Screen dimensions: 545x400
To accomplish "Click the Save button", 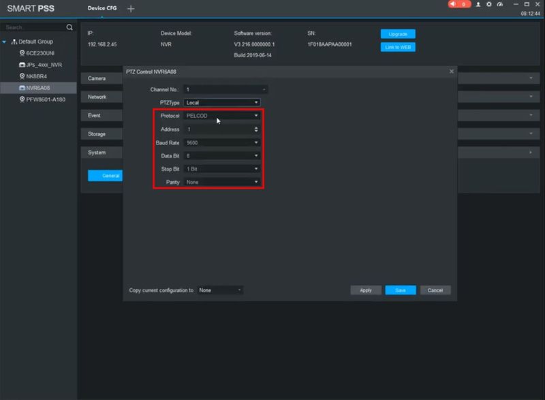I will (400, 290).
